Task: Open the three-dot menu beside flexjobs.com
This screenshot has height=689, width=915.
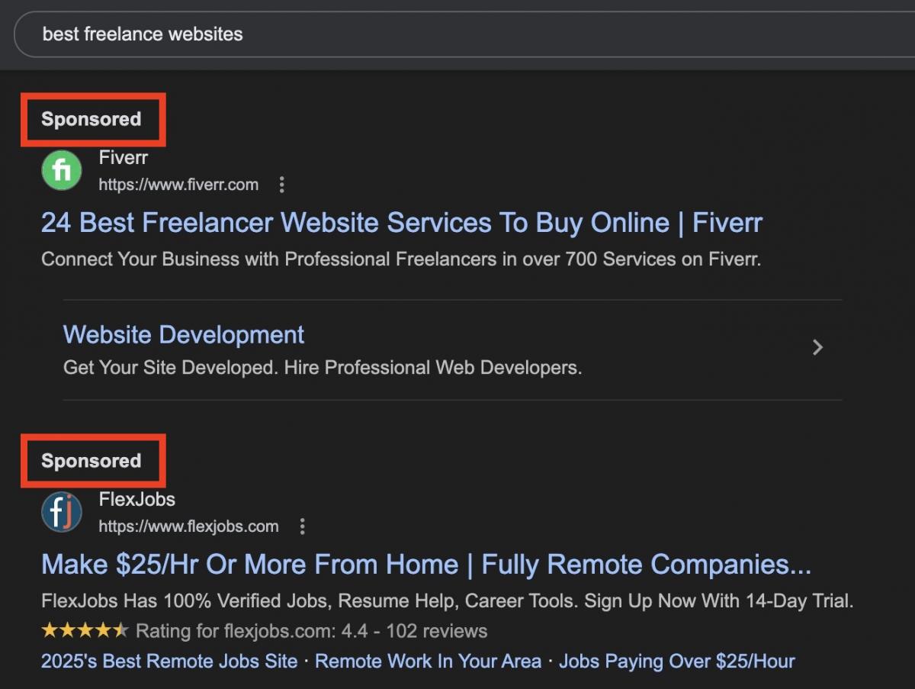Action: pyautogui.click(x=303, y=526)
